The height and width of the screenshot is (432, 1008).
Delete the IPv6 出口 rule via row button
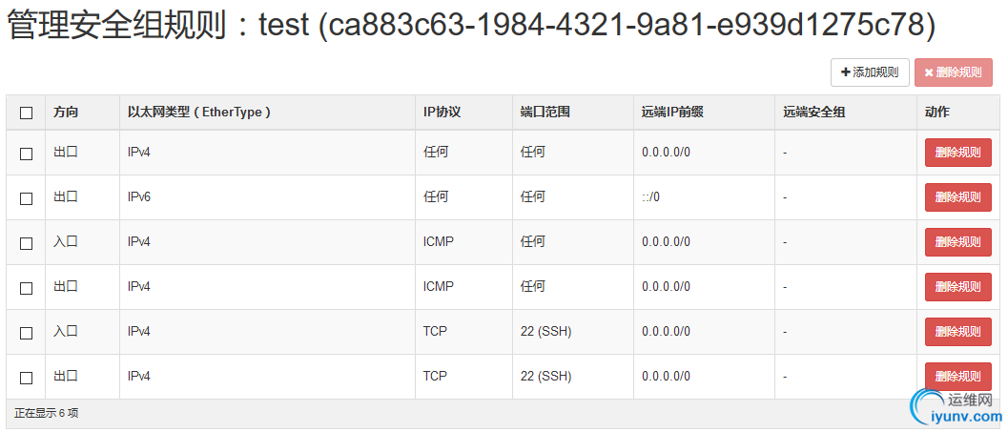pyautogui.click(x=957, y=197)
